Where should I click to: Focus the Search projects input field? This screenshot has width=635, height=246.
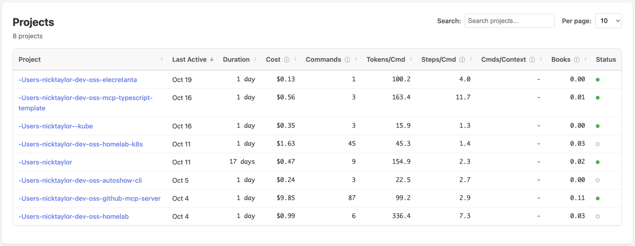pos(509,21)
